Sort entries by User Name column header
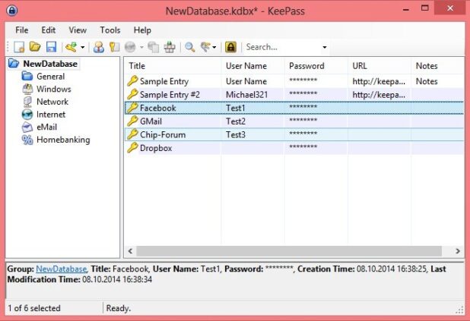 click(x=246, y=66)
